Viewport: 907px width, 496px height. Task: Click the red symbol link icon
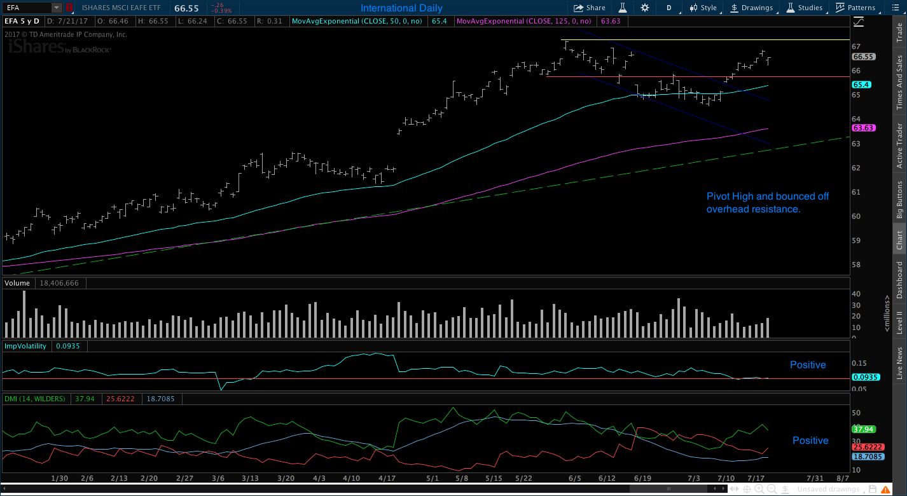[x=69, y=8]
